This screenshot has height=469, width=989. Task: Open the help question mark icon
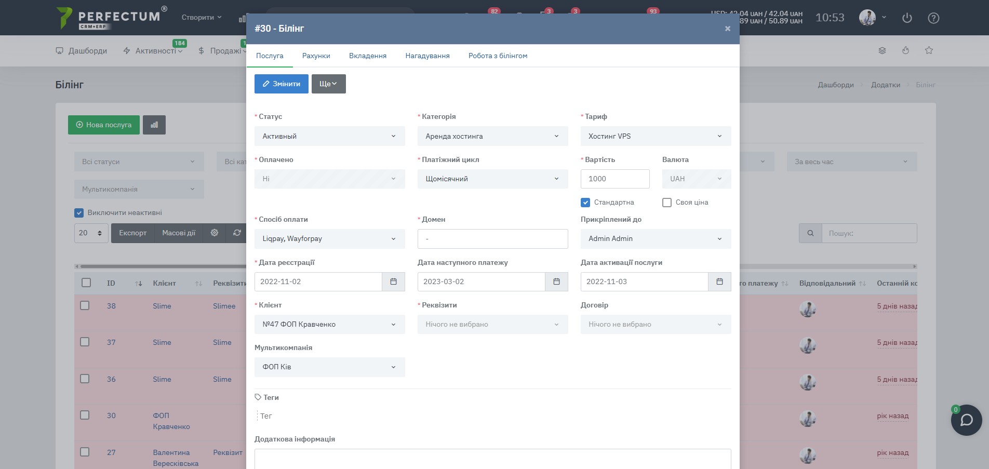pyautogui.click(x=933, y=18)
